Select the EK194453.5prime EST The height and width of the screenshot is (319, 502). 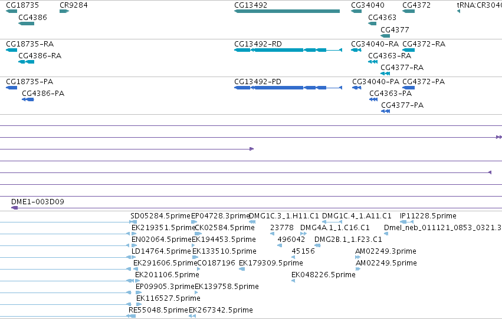193,245
